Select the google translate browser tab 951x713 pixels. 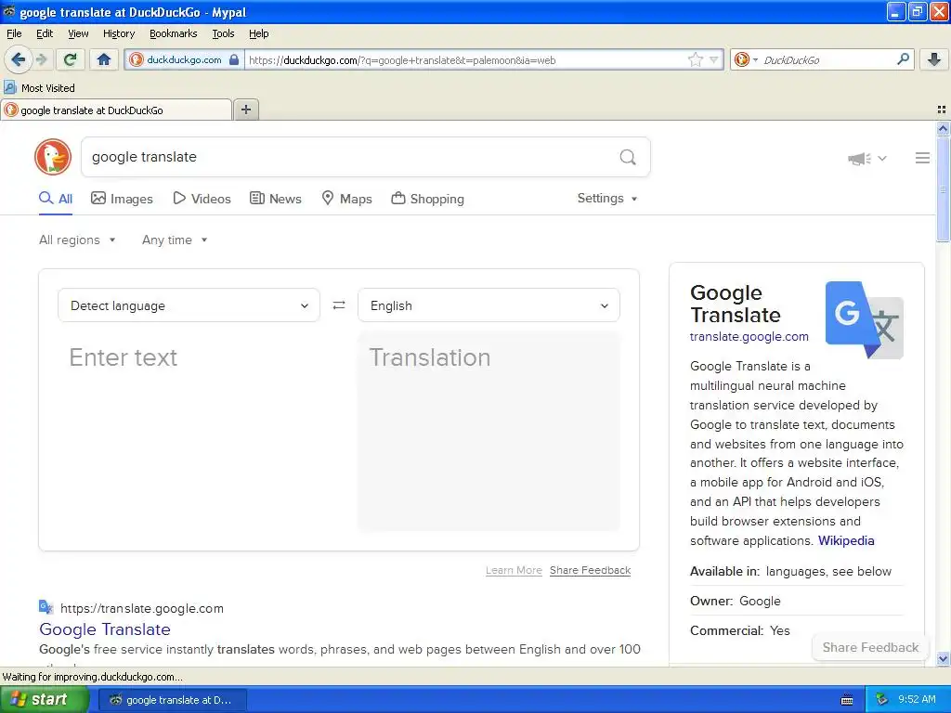[x=116, y=110]
